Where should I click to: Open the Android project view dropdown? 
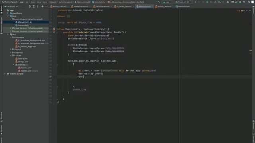[x=11, y=6]
